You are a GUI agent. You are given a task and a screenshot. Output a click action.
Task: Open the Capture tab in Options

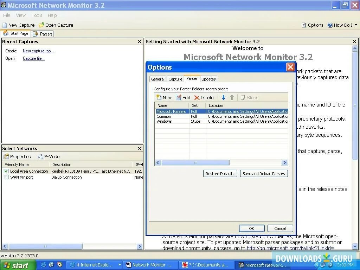click(175, 79)
